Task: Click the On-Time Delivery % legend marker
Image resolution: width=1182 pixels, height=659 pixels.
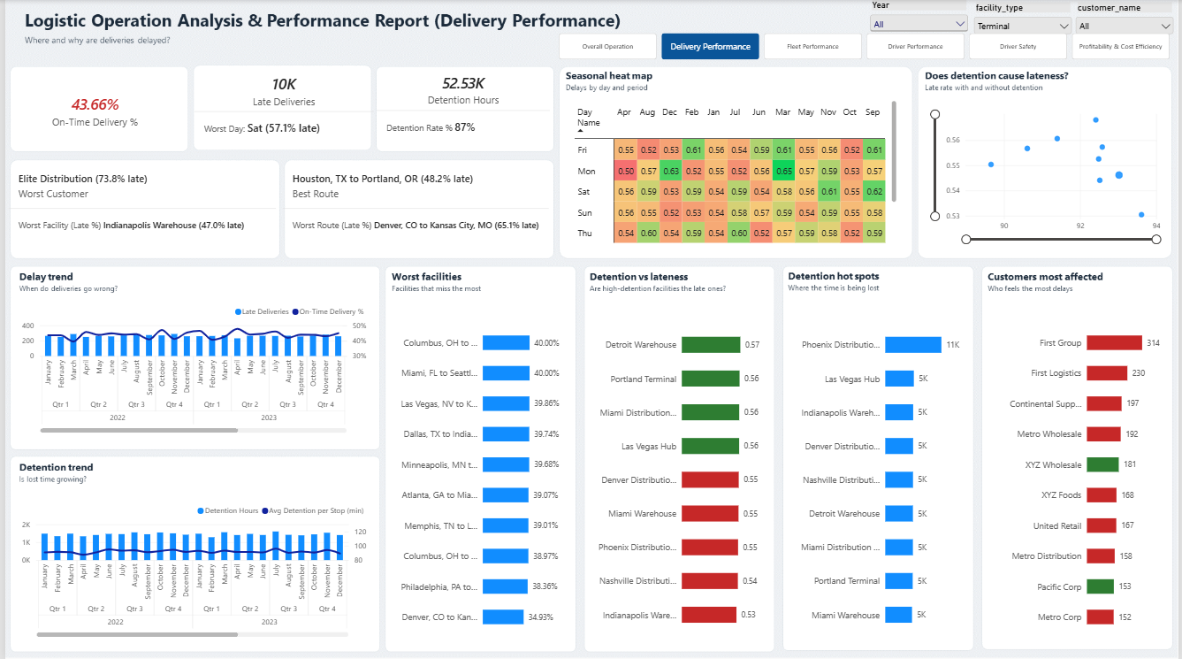Action: coord(295,311)
